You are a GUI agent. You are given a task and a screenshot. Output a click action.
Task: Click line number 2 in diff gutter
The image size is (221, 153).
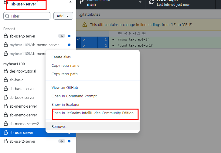106,45
